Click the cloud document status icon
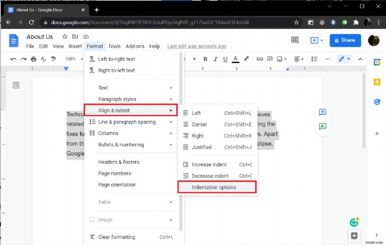This screenshot has width=386, height=245. coord(86,37)
